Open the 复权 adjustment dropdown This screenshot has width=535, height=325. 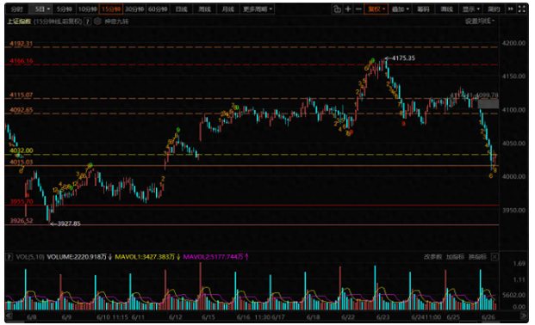pyautogui.click(x=376, y=9)
